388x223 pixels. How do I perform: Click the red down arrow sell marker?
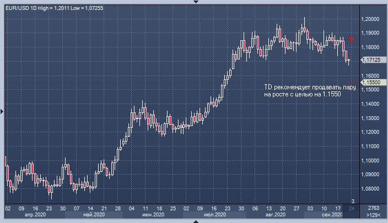(351, 39)
